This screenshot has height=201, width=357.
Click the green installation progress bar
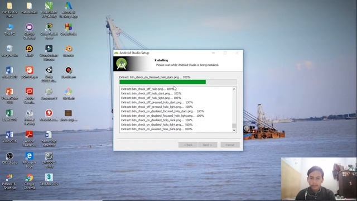178,82
